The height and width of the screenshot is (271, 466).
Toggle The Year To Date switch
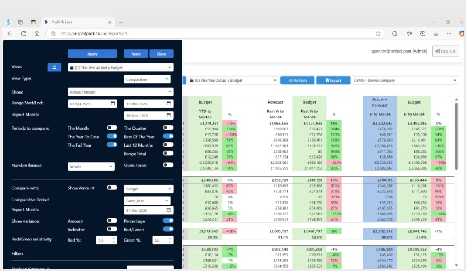coord(112,136)
